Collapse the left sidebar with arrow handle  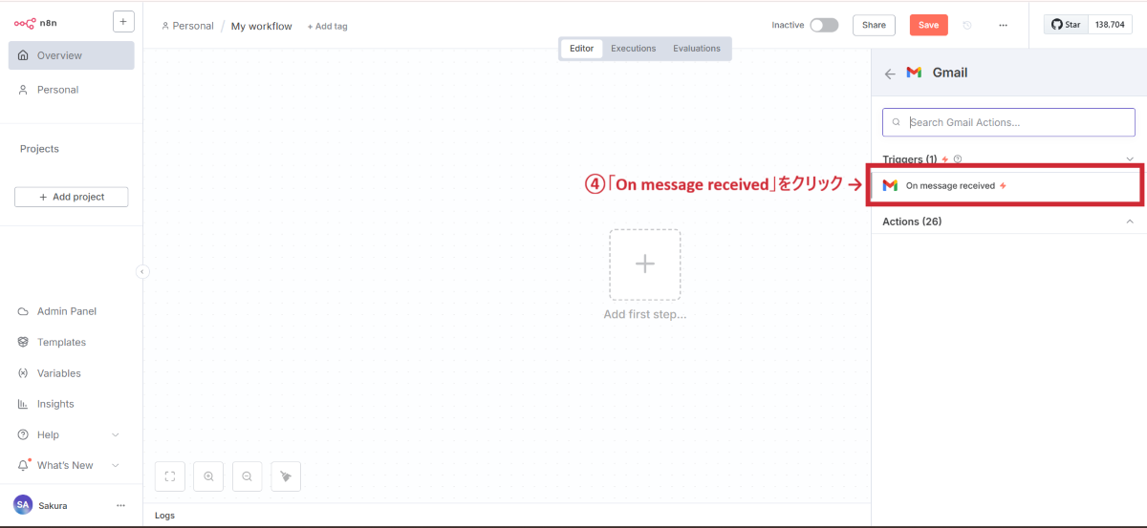pos(142,271)
